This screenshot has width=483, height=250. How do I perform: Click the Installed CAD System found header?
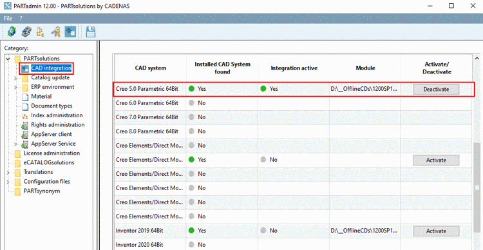(222, 68)
